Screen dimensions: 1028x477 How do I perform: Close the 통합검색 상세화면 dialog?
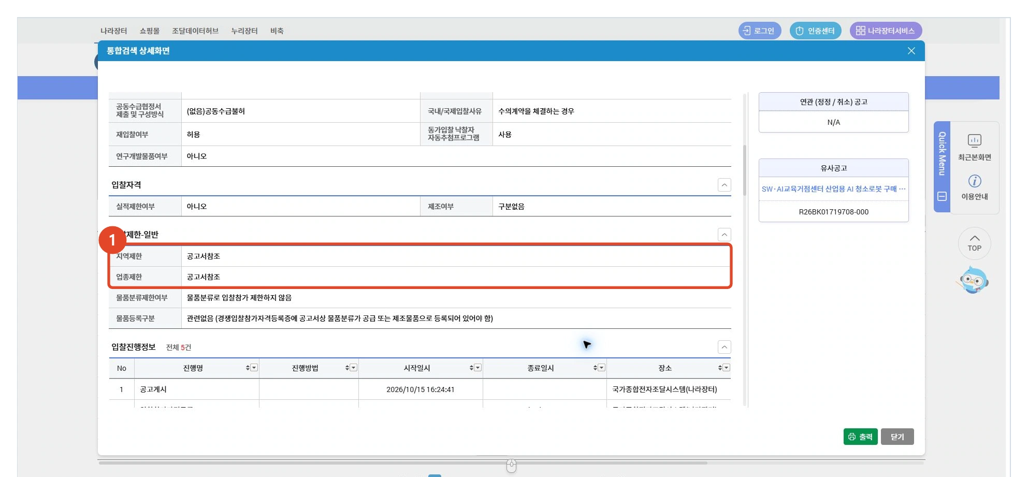click(911, 51)
